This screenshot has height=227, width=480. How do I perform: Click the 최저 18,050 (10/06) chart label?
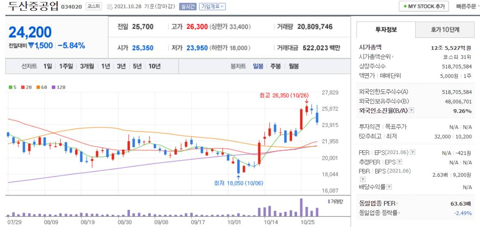coord(238,183)
